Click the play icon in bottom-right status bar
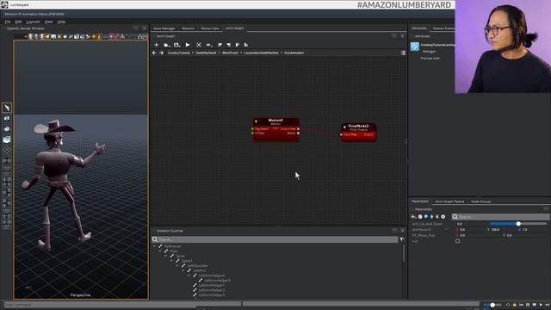Screen dimensions: 551x310 tap(541, 305)
